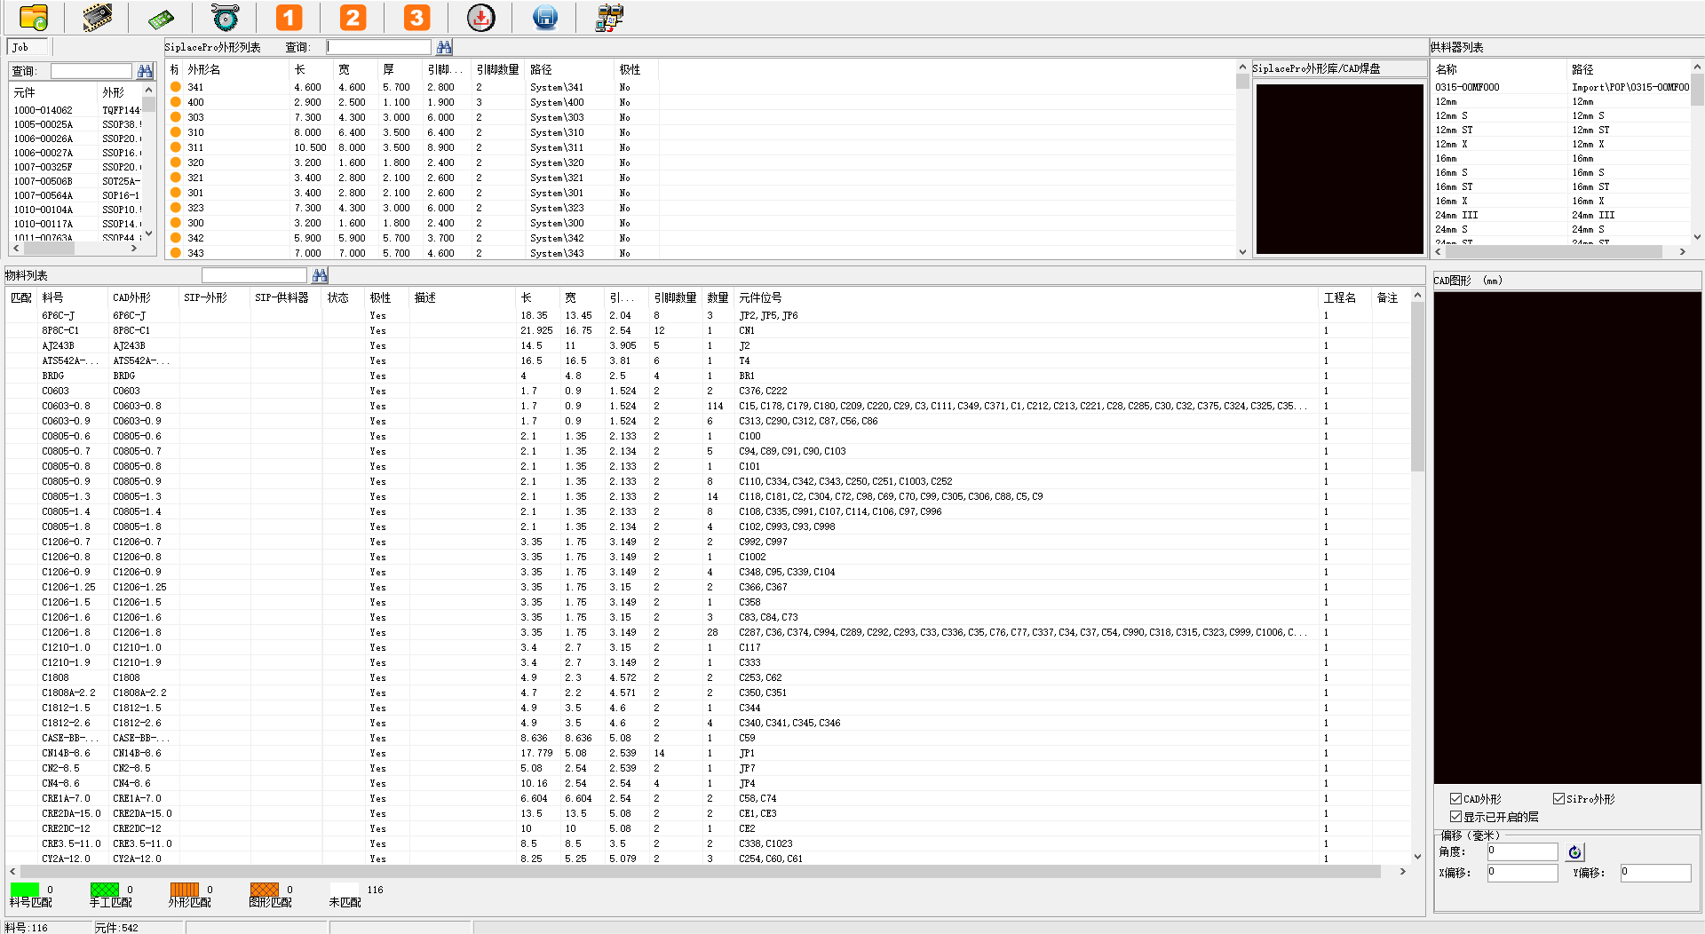
Task: Click the X偏移 input field
Action: [x=1522, y=873]
